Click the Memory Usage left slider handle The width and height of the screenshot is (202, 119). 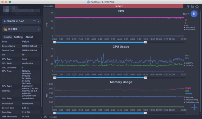click(55, 113)
